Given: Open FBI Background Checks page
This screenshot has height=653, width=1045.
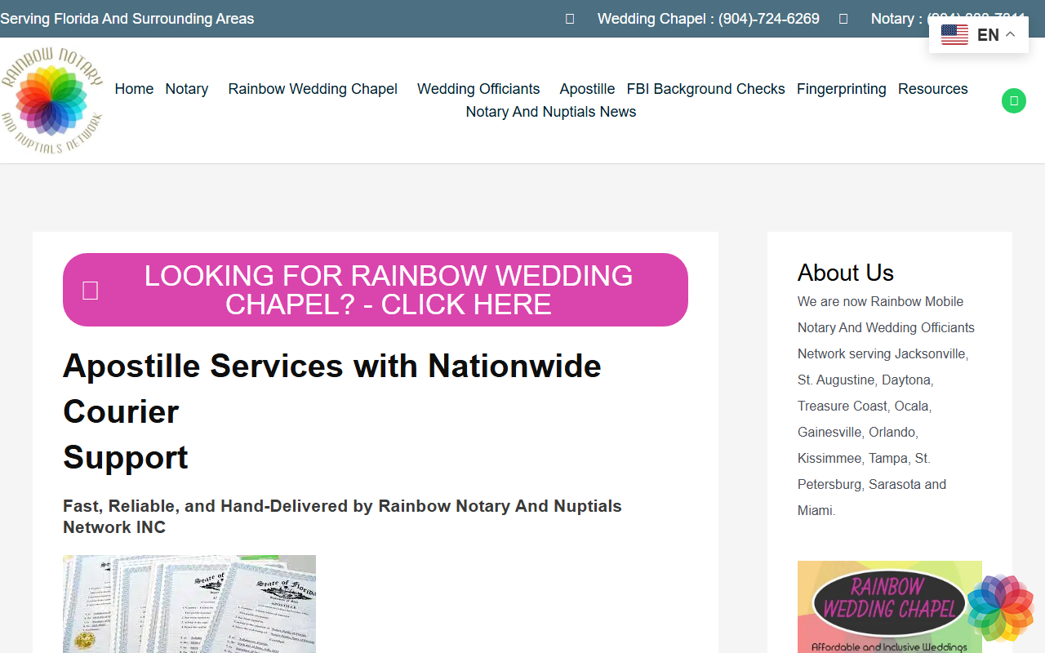Looking at the screenshot, I should 706,89.
